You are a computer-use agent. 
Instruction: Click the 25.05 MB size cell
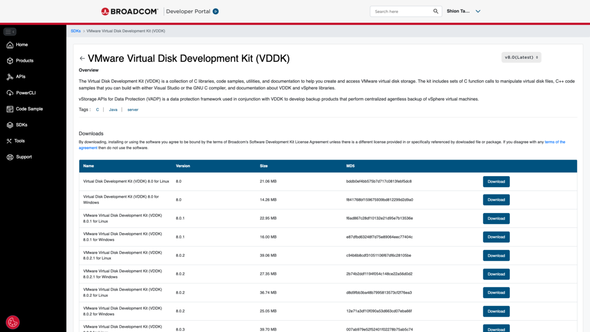click(268, 311)
